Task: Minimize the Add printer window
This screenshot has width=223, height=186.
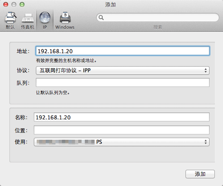Action: pos(14,4)
